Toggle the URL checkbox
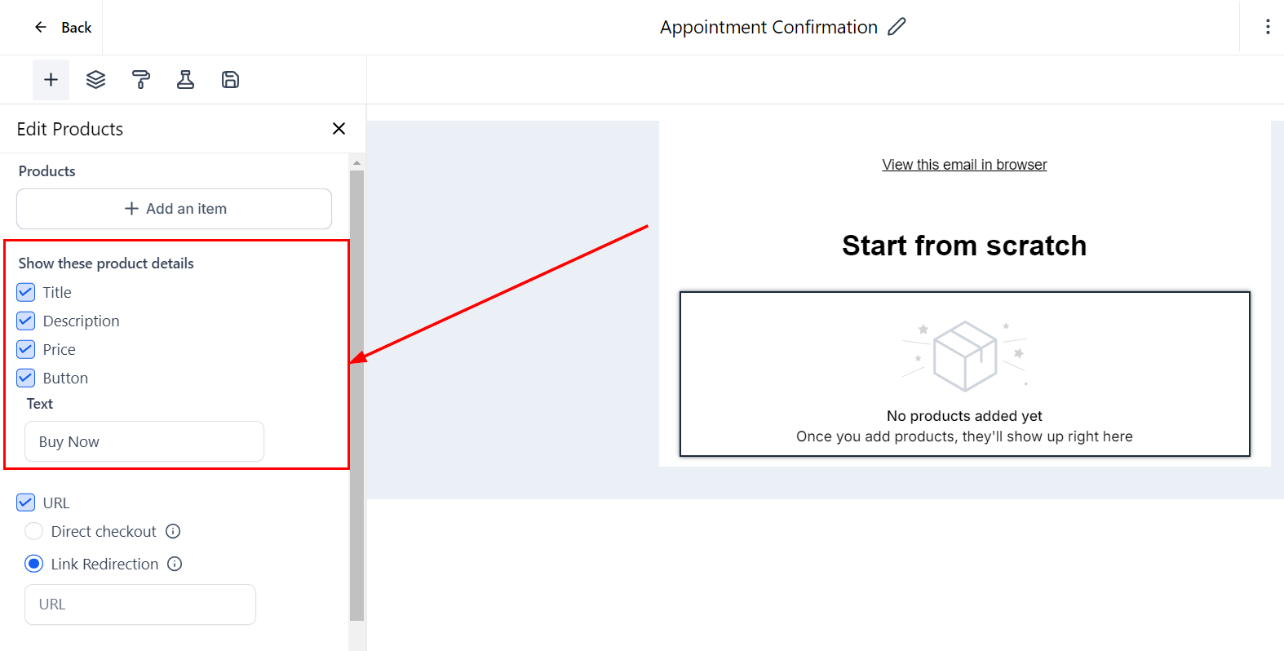The width and height of the screenshot is (1284, 651). (26, 503)
